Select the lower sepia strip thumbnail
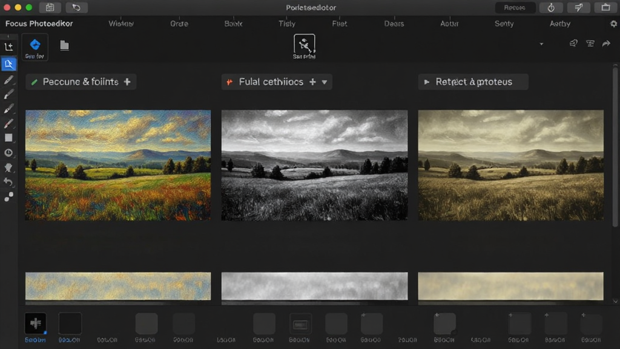 (511, 286)
